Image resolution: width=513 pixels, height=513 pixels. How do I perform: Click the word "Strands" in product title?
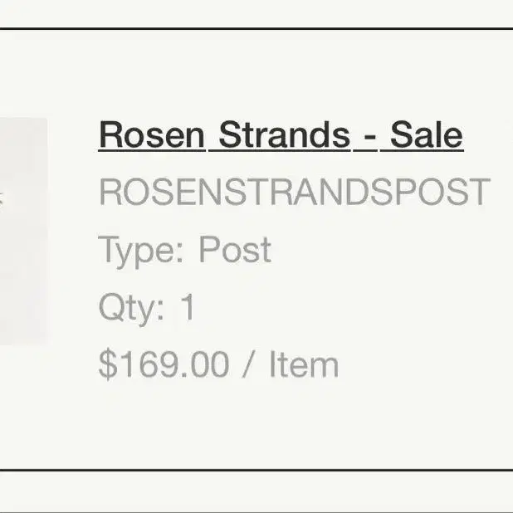click(x=284, y=135)
